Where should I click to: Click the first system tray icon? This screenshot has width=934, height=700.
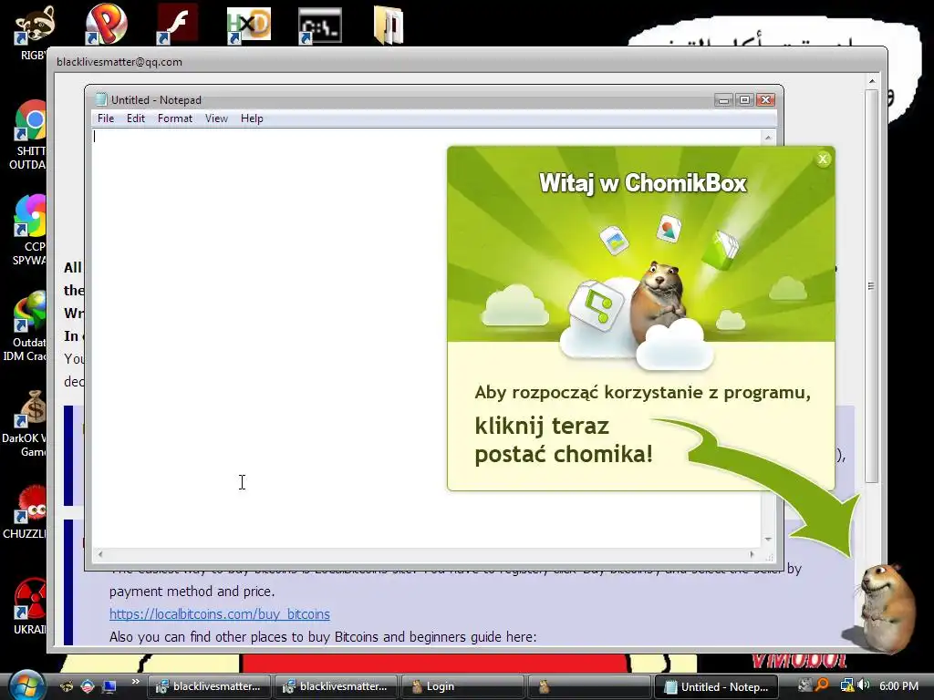804,685
